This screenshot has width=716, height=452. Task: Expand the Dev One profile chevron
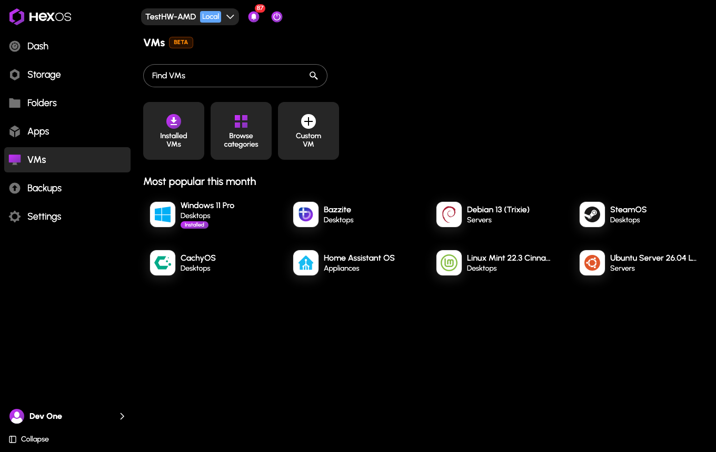122,416
